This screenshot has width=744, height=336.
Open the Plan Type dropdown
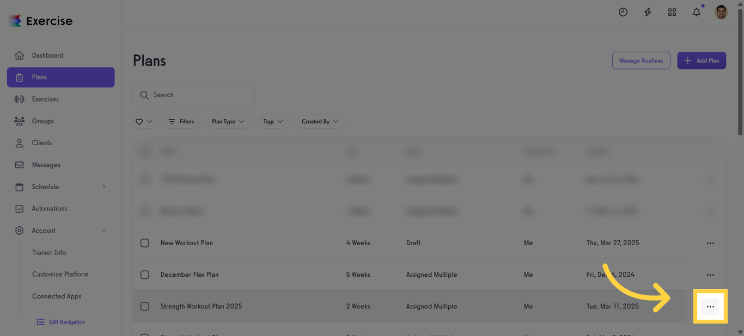coord(228,122)
